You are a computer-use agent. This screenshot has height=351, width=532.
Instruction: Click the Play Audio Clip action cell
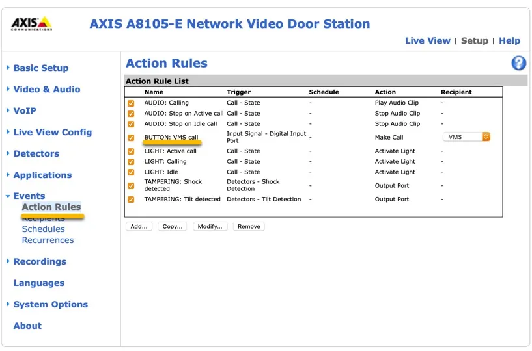tap(397, 103)
